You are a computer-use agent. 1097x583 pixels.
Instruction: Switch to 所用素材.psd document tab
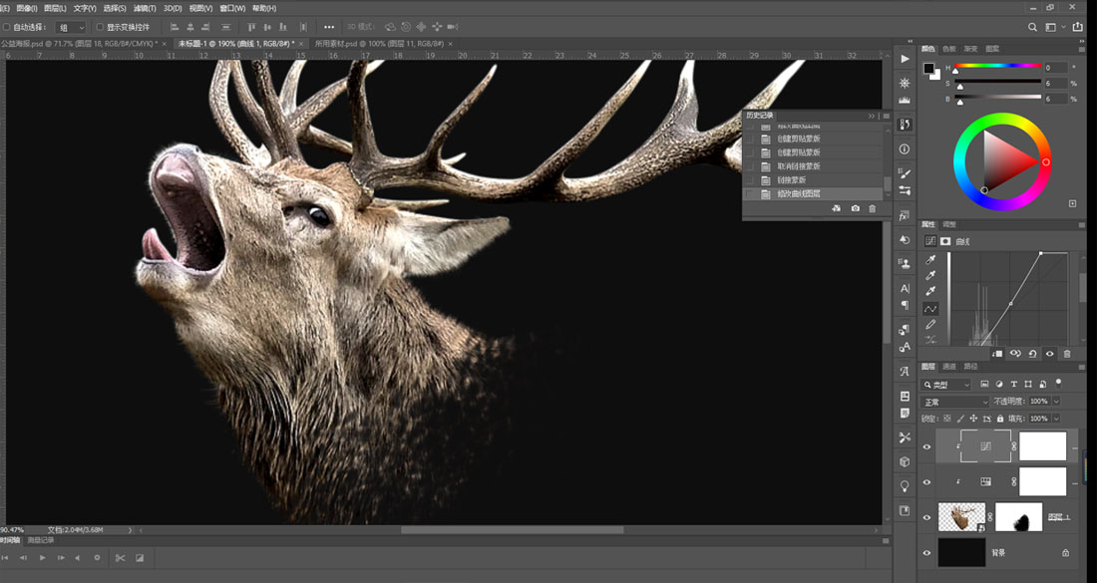pos(379,43)
